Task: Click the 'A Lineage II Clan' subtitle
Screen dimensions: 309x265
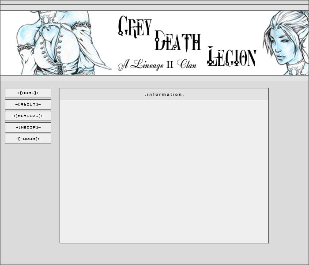Action: tap(157, 64)
